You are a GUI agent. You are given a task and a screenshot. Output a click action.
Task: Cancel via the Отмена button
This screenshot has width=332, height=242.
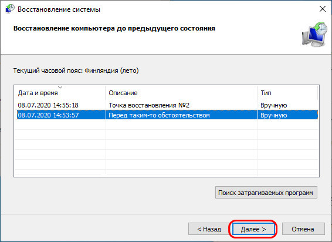click(x=303, y=229)
